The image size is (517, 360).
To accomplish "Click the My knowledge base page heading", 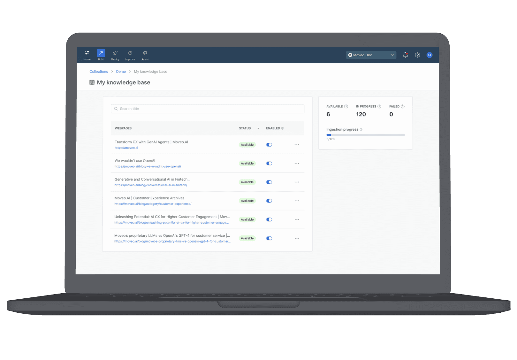I will pos(124,82).
